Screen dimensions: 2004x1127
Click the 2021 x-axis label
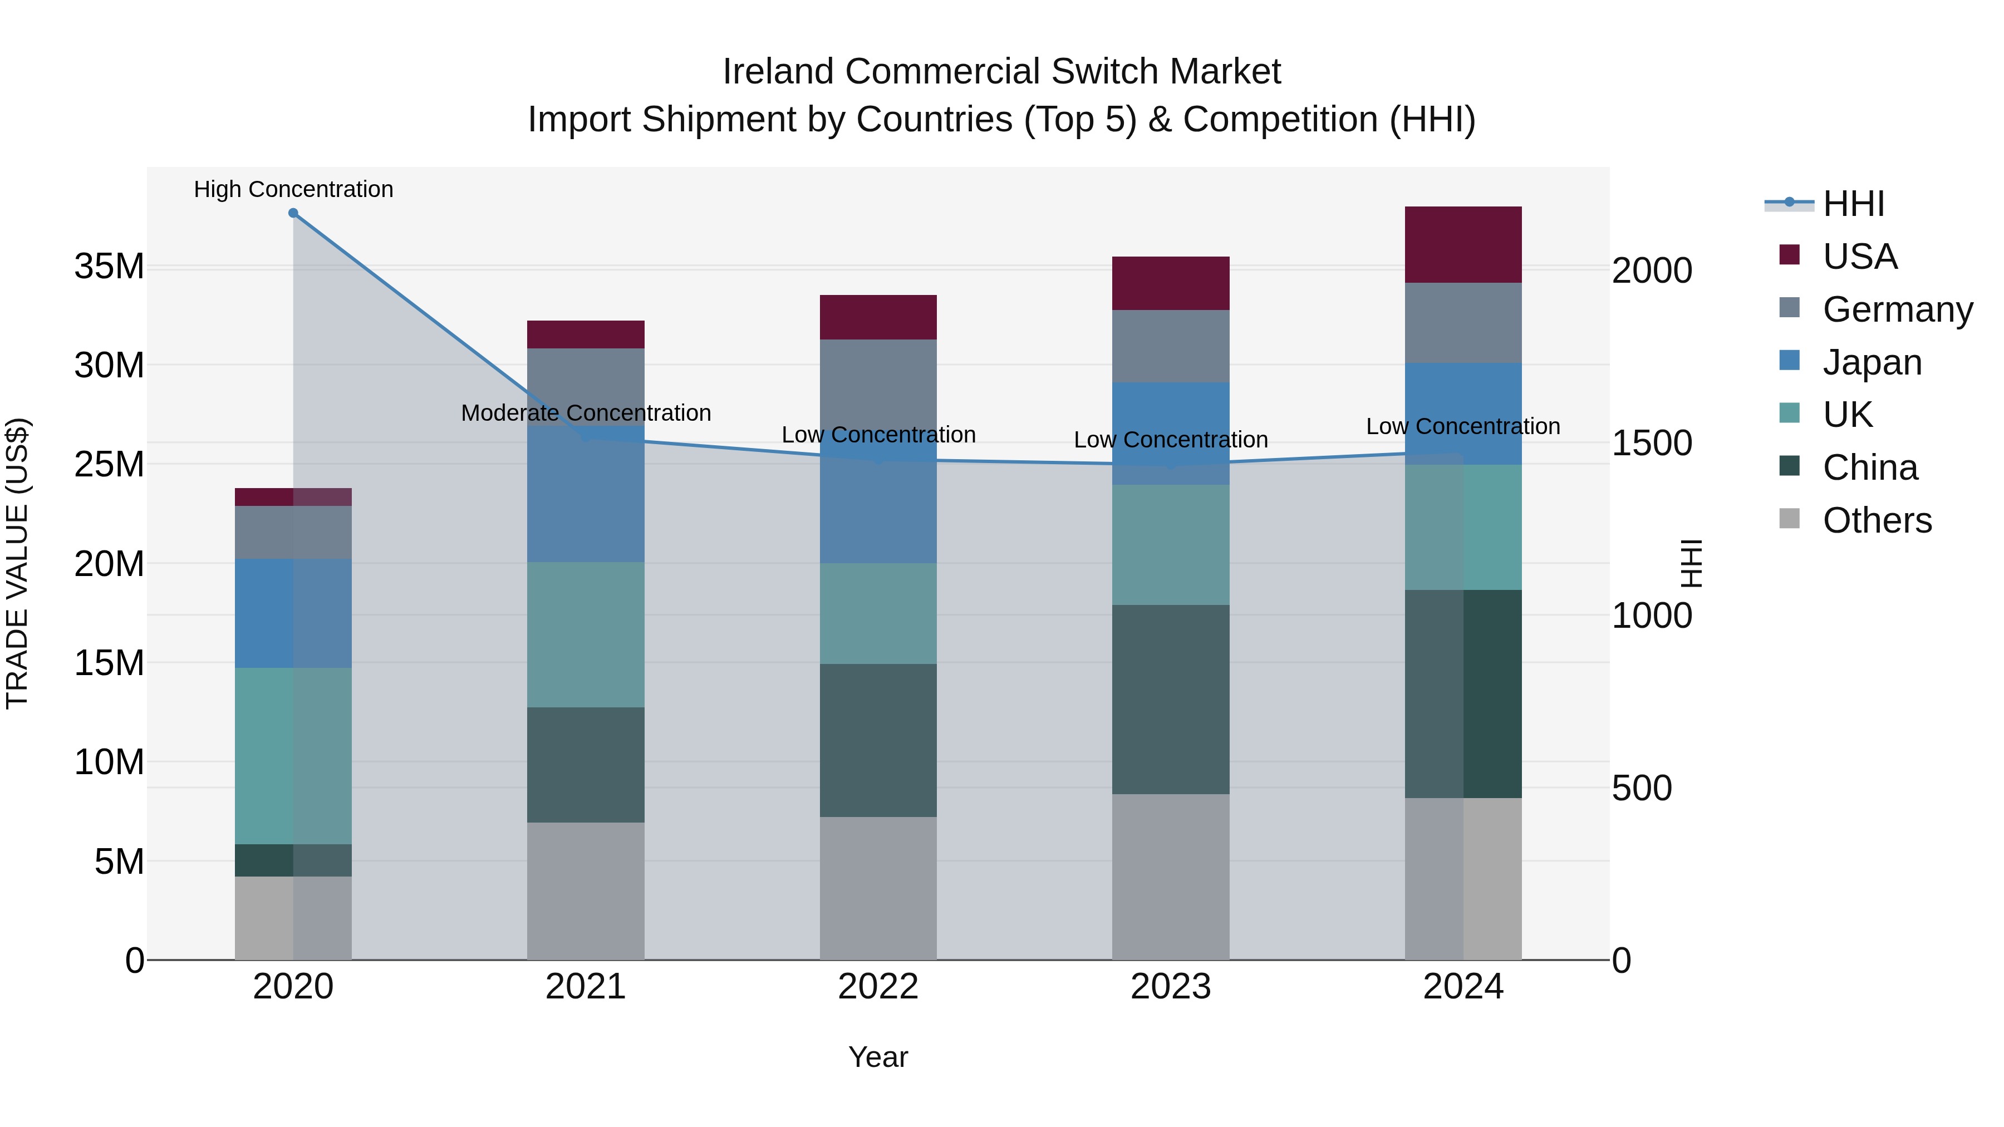tap(585, 987)
